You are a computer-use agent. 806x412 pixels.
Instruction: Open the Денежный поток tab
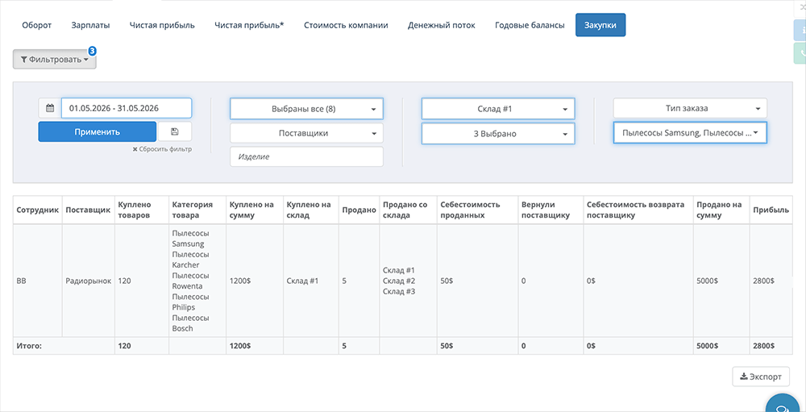coord(442,25)
